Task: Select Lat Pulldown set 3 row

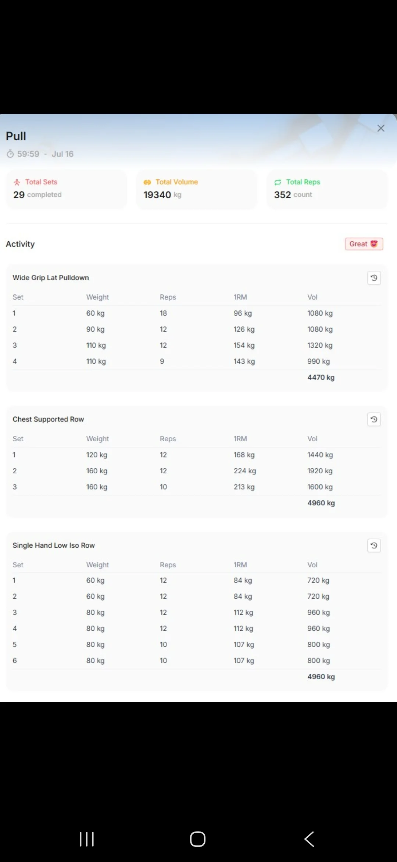Action: (197, 345)
